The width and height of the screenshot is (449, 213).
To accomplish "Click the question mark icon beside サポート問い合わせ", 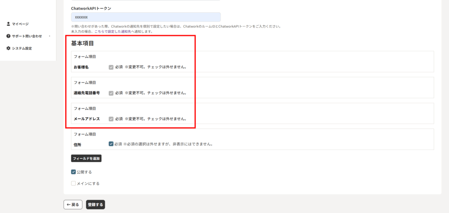I will [8, 36].
